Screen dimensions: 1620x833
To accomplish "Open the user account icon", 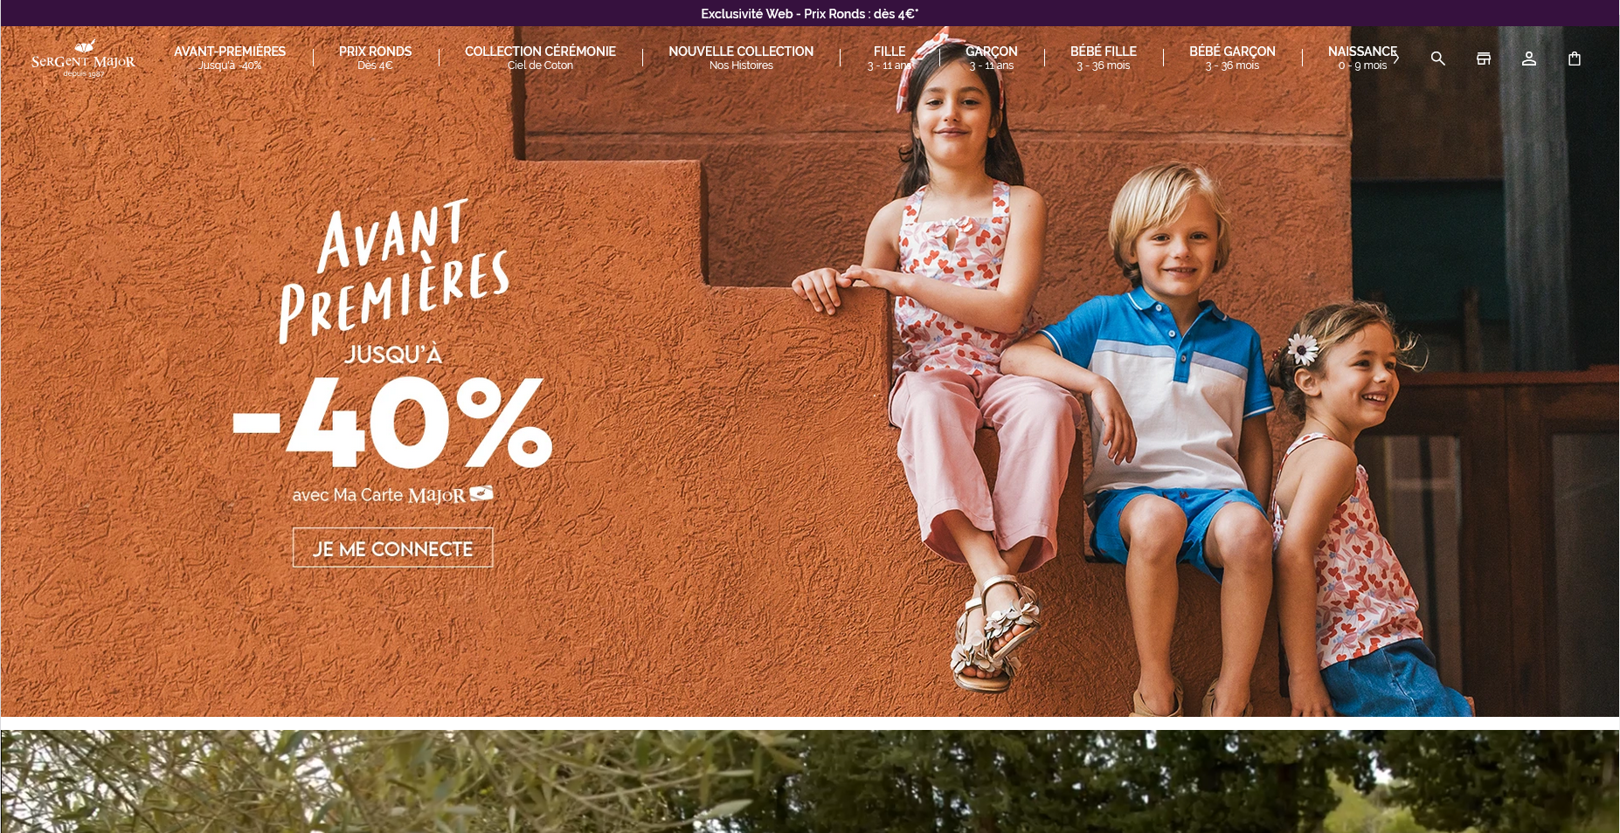I will click(1528, 59).
